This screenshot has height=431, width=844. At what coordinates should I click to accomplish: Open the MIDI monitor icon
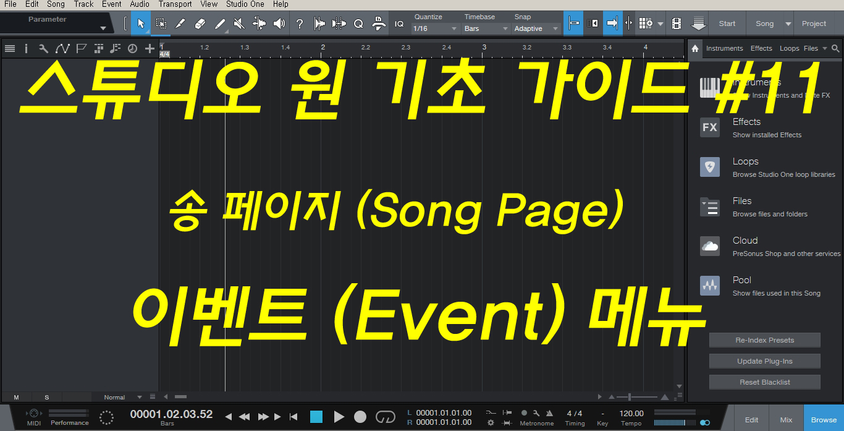(x=34, y=414)
